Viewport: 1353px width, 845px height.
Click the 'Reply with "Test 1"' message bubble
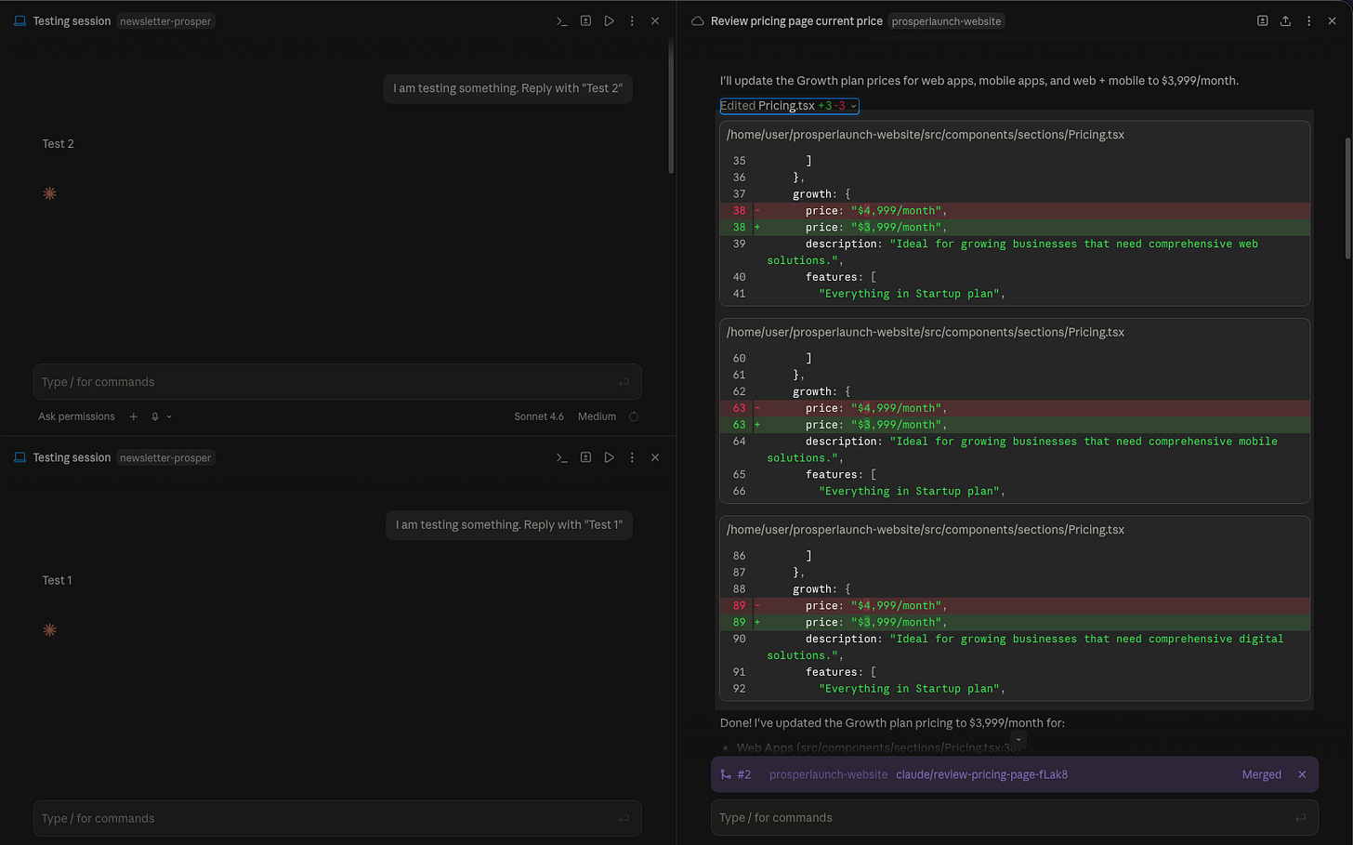tap(509, 525)
